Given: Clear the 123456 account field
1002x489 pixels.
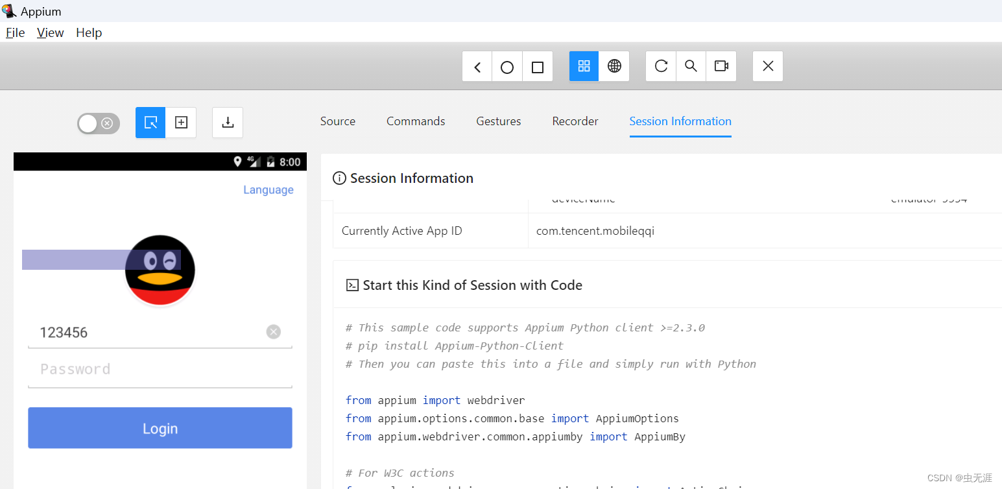Looking at the screenshot, I should (x=274, y=332).
